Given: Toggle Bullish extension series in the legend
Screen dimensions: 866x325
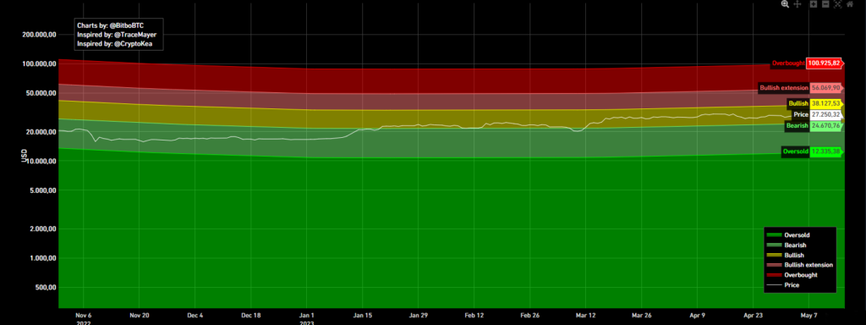Looking at the screenshot, I should (x=800, y=265).
